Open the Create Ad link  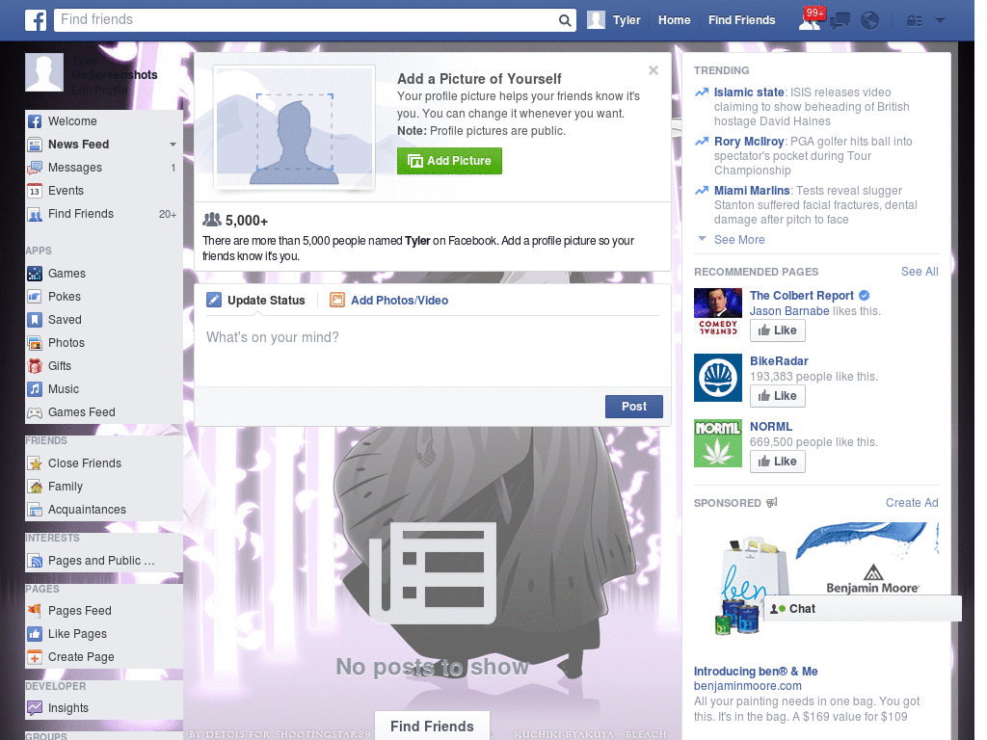[912, 503]
